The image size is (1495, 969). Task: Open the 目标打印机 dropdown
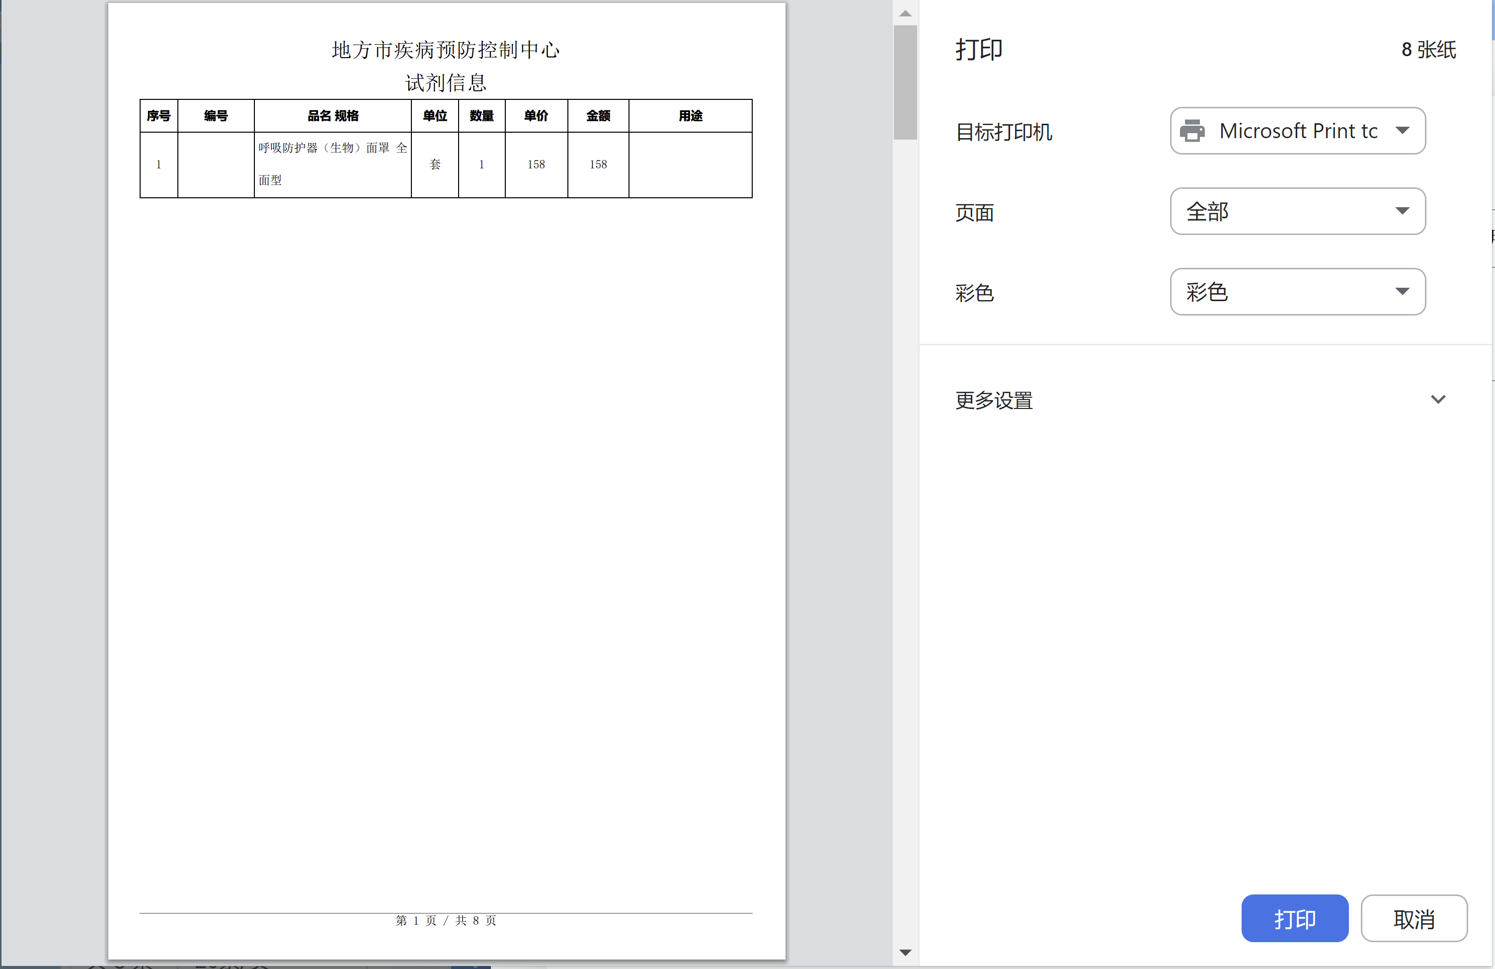(x=1297, y=131)
